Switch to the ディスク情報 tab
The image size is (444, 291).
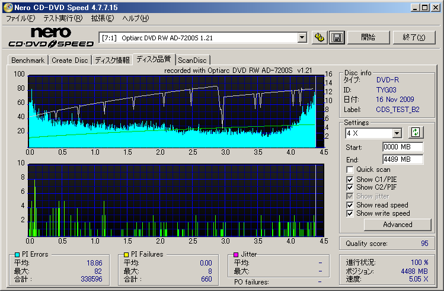[112, 60]
